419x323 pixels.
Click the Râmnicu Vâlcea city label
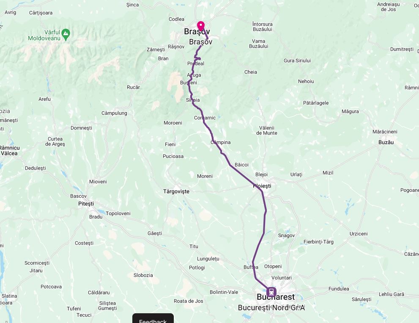tap(9, 151)
